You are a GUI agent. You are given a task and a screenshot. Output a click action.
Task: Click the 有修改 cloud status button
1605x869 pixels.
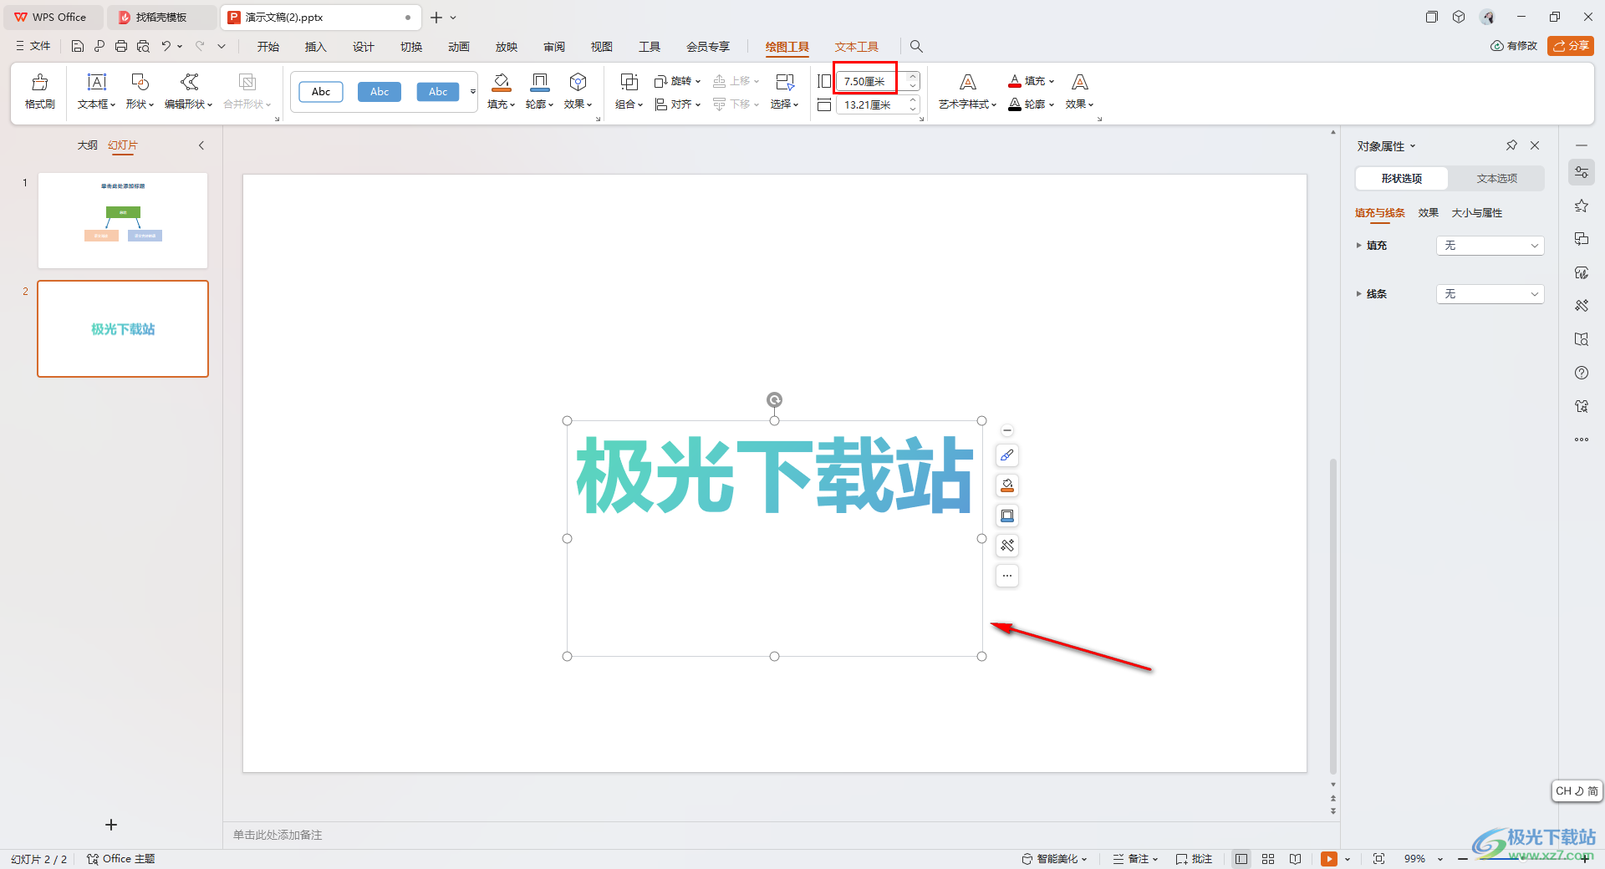(x=1514, y=46)
